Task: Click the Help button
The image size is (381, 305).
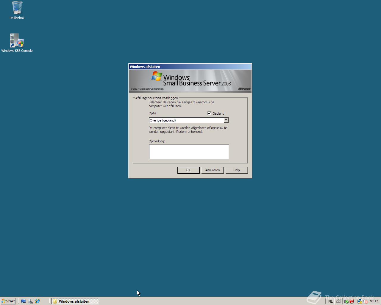Action: [x=237, y=170]
